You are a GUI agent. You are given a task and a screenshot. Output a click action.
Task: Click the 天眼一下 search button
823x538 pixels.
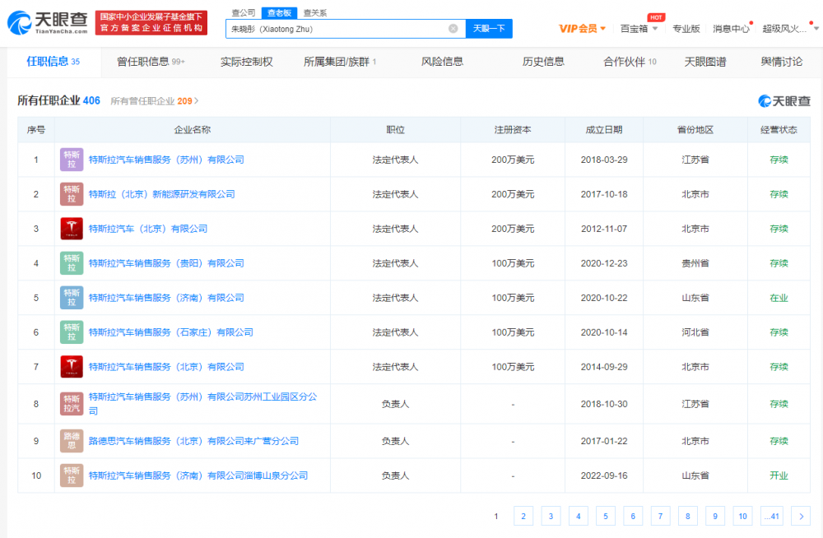[489, 28]
